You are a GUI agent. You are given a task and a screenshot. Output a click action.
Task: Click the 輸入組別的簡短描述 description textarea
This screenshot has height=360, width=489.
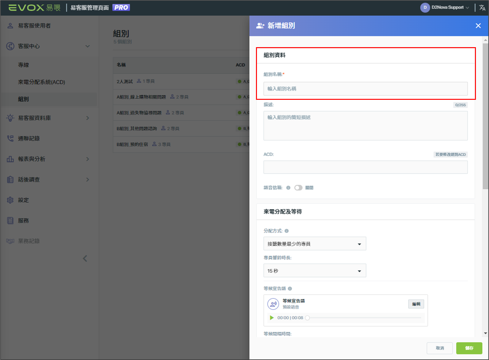coord(365,126)
